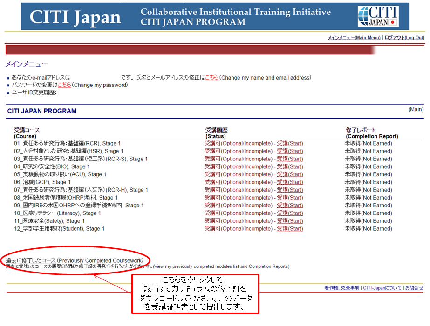Open the お問合せ contact footer link

coord(414,288)
